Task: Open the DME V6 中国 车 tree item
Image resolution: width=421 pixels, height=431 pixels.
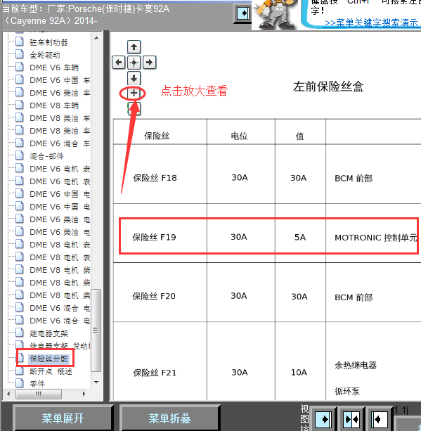Action: [60, 80]
